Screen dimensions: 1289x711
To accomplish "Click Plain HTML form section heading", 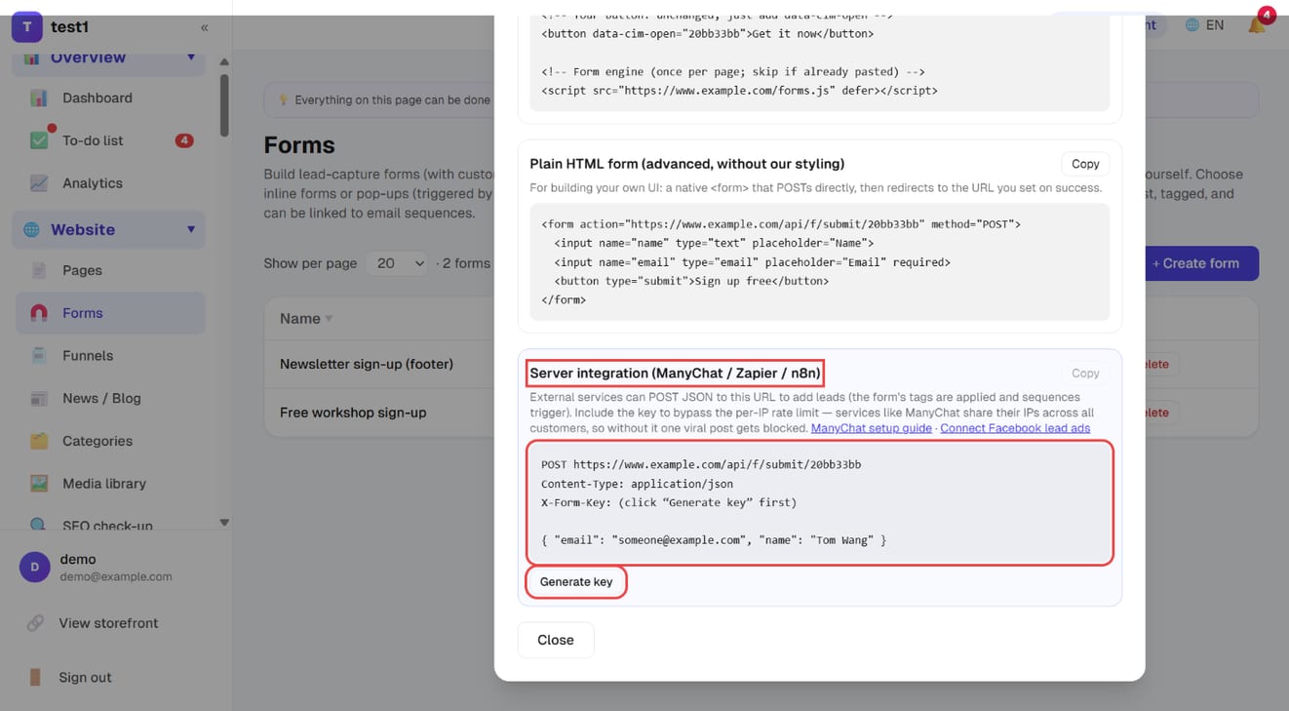I will click(x=687, y=164).
